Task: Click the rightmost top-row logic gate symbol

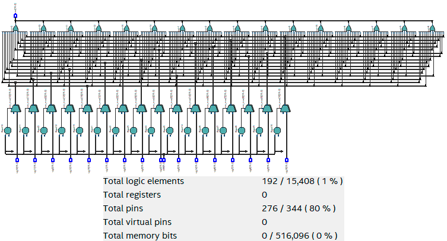Action: [x=432, y=28]
